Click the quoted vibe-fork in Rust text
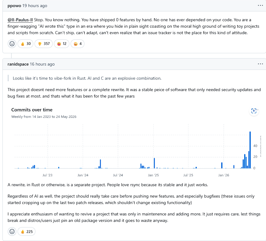This screenshot has width=266, height=241. click(87, 78)
